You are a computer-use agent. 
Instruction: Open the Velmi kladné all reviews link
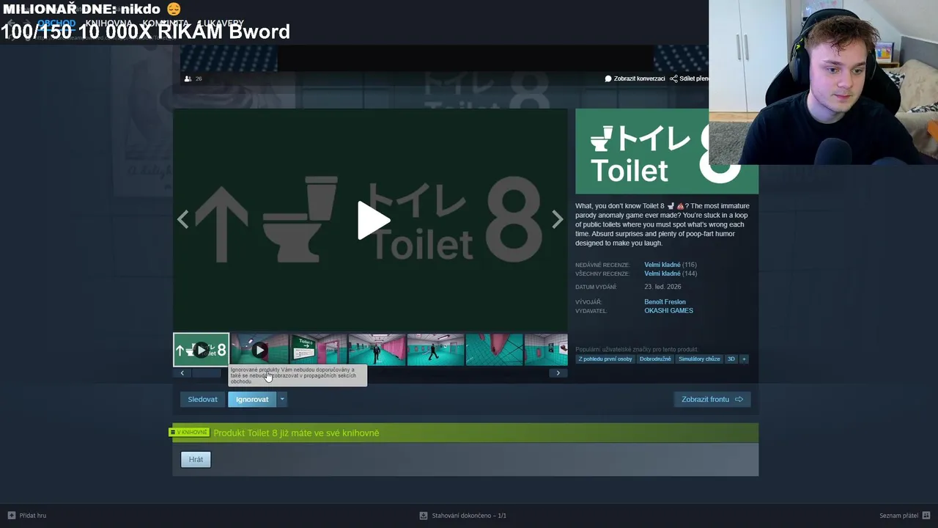pos(662,274)
